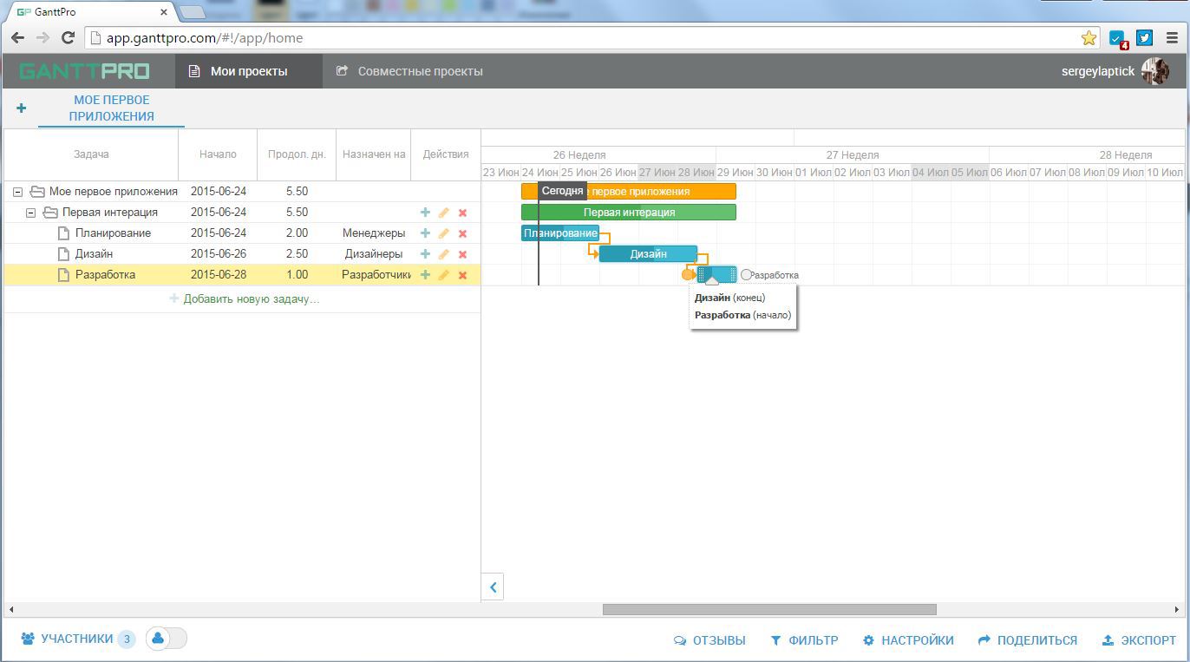Edit the Первая интерация task with pencil
Image resolution: width=1190 pixels, height=662 pixels.
point(443,213)
